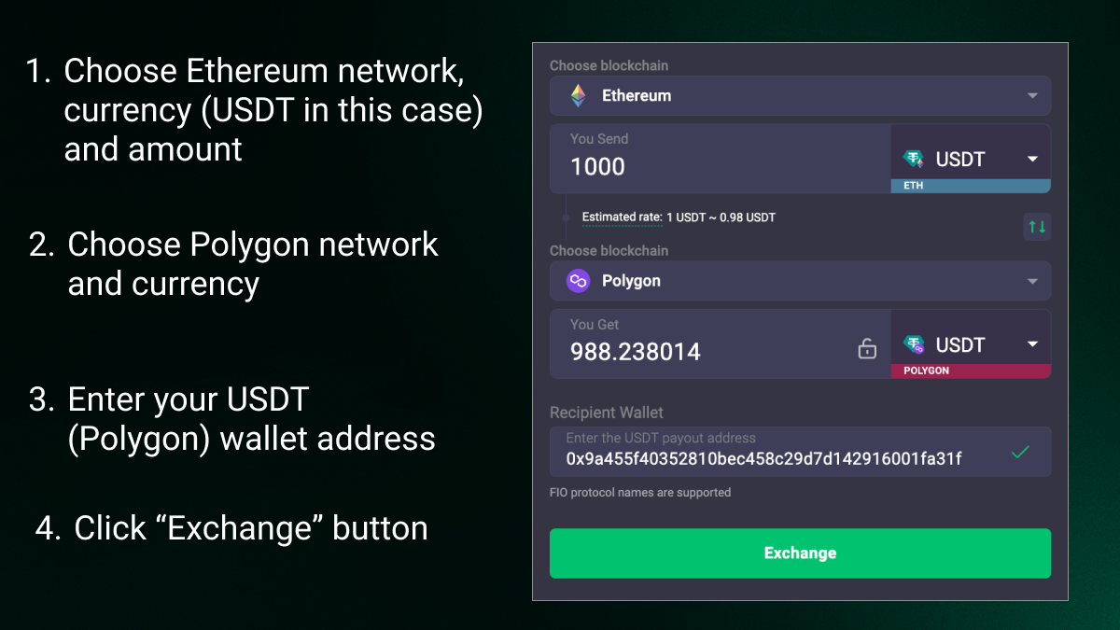Viewport: 1120px width, 630px height.
Task: Expand the USDT currency dropdown under You Get
Action: (x=1033, y=344)
